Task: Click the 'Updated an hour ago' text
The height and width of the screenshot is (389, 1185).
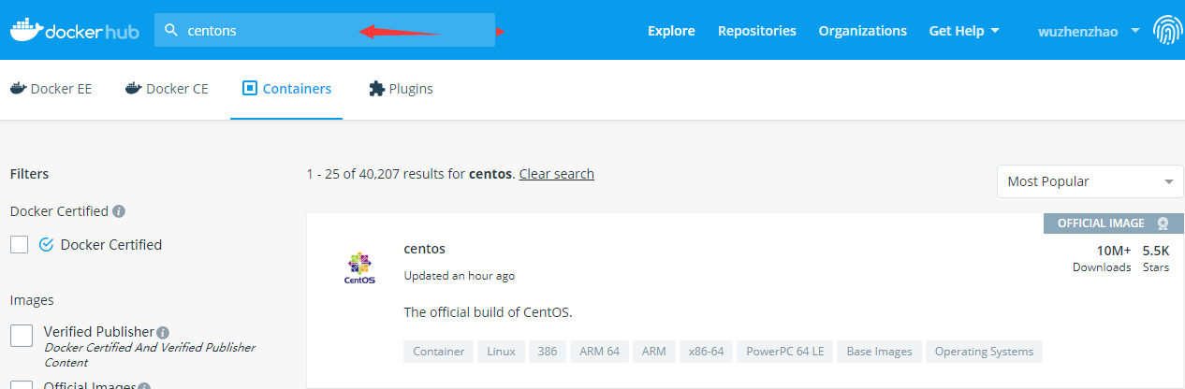Action: click(x=459, y=276)
